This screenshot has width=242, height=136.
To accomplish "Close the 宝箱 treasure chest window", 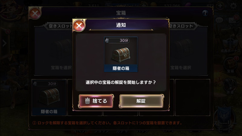I will click(x=35, y=13).
